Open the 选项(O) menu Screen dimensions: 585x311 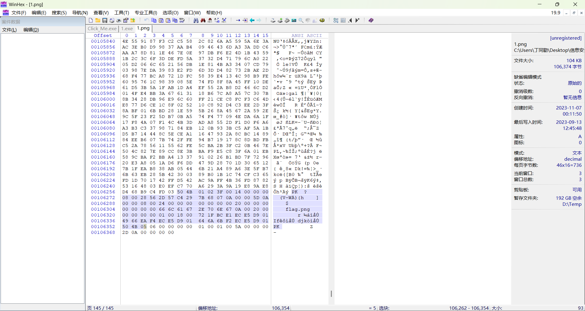[x=170, y=13]
